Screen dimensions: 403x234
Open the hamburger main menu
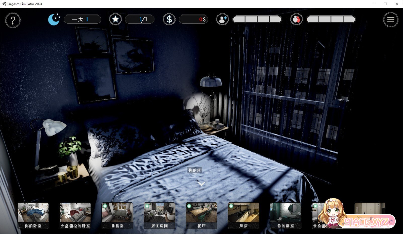point(390,20)
